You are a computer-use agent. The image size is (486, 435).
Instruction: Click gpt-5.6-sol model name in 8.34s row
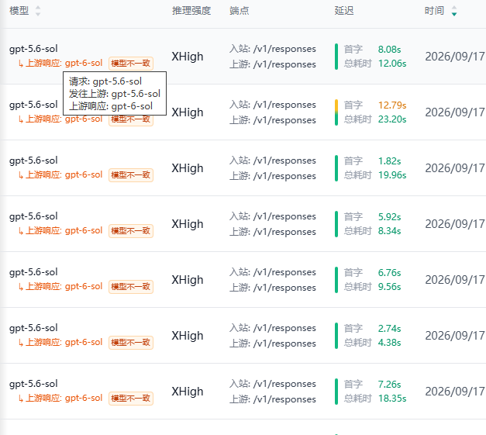point(33,216)
